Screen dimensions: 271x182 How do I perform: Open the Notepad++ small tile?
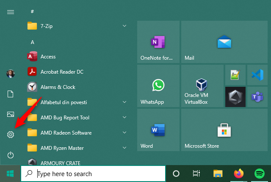(235, 75)
